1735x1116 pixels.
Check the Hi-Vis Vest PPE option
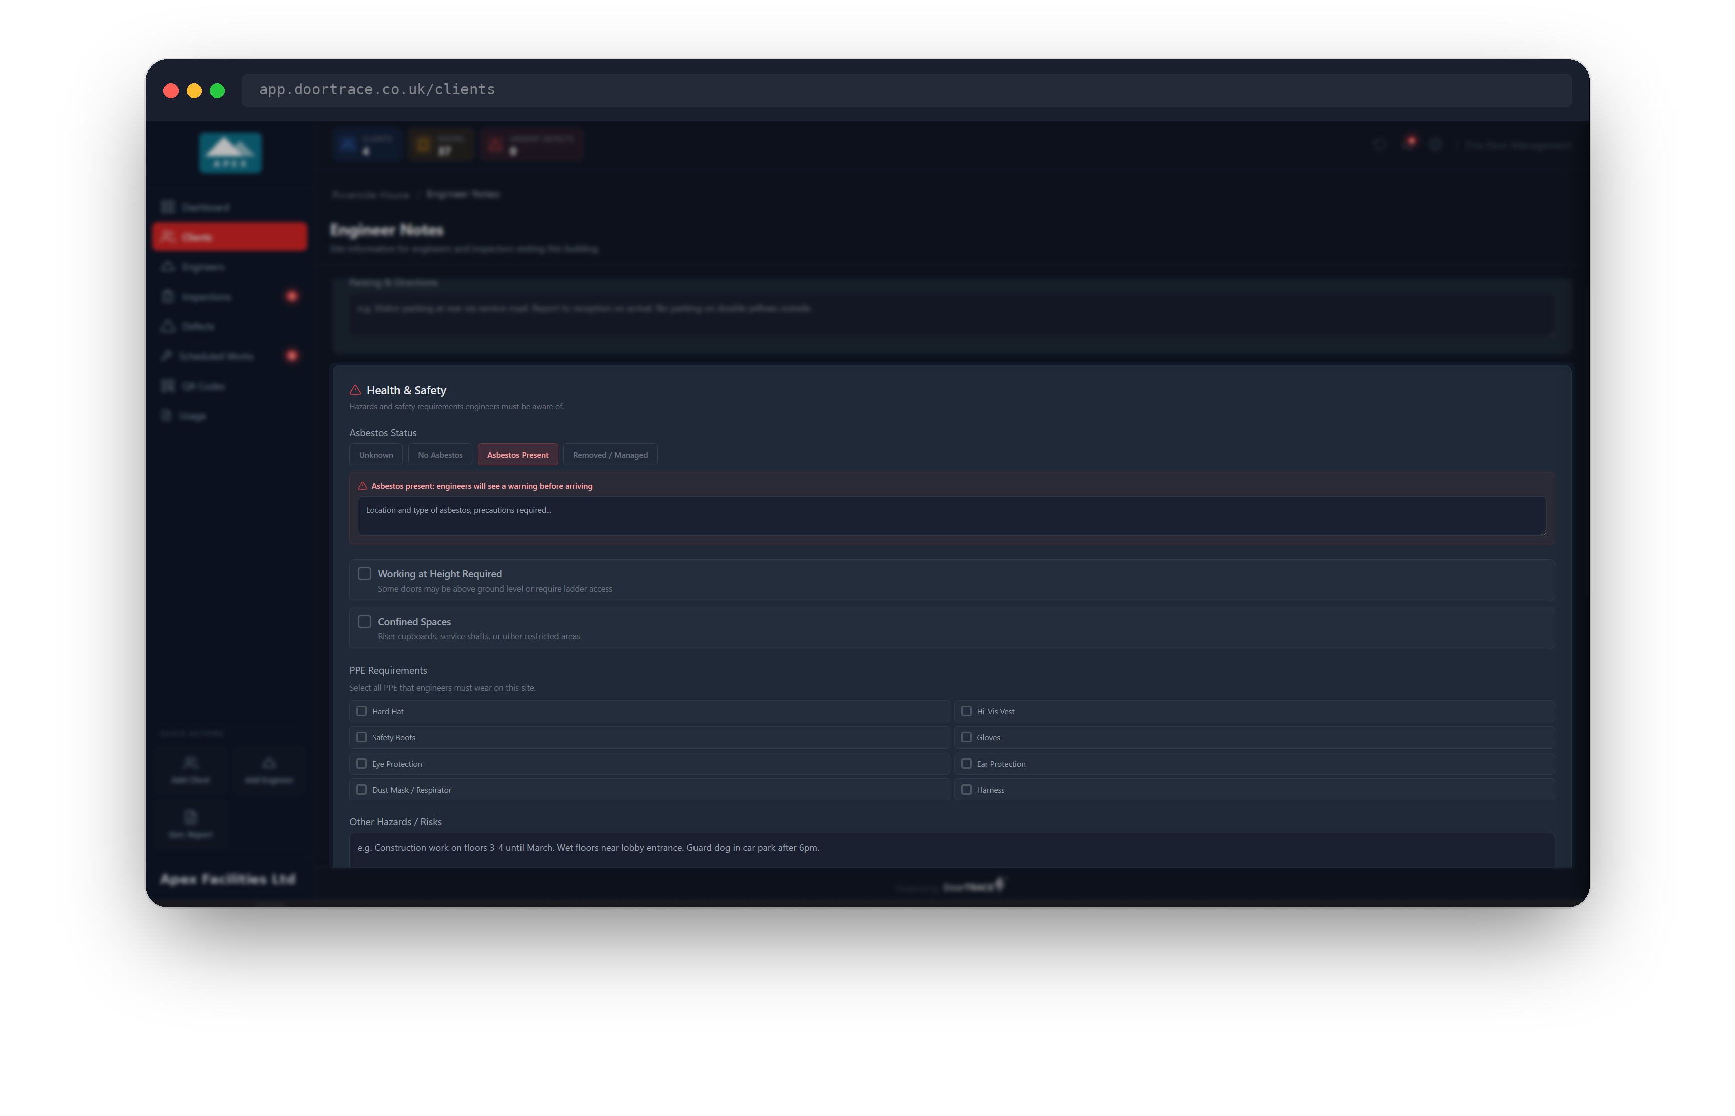[966, 711]
